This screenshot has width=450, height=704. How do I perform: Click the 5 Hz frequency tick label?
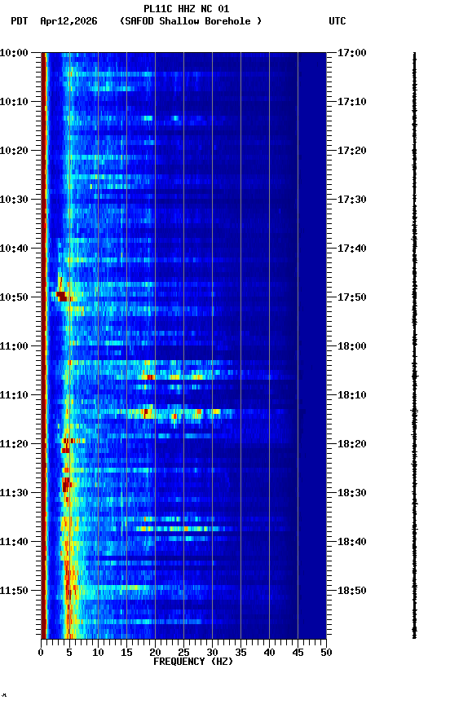[69, 653]
